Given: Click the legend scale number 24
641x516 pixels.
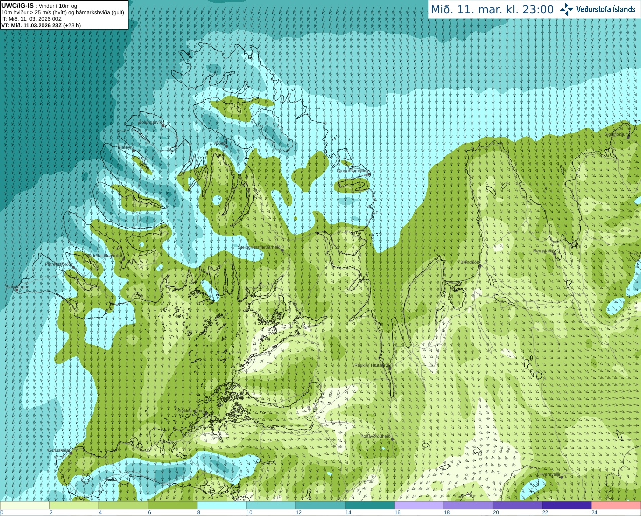Looking at the screenshot, I should coord(594,513).
